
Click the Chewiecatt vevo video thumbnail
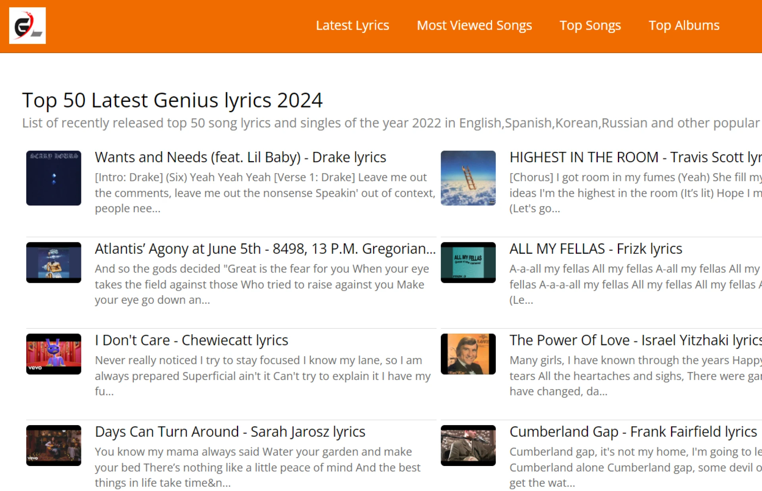point(54,354)
